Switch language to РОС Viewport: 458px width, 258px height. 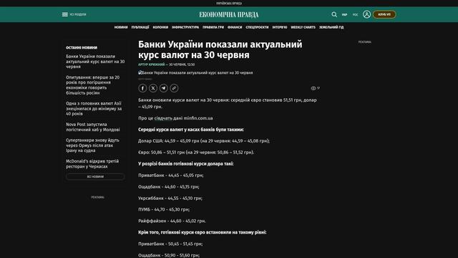pos(355,14)
